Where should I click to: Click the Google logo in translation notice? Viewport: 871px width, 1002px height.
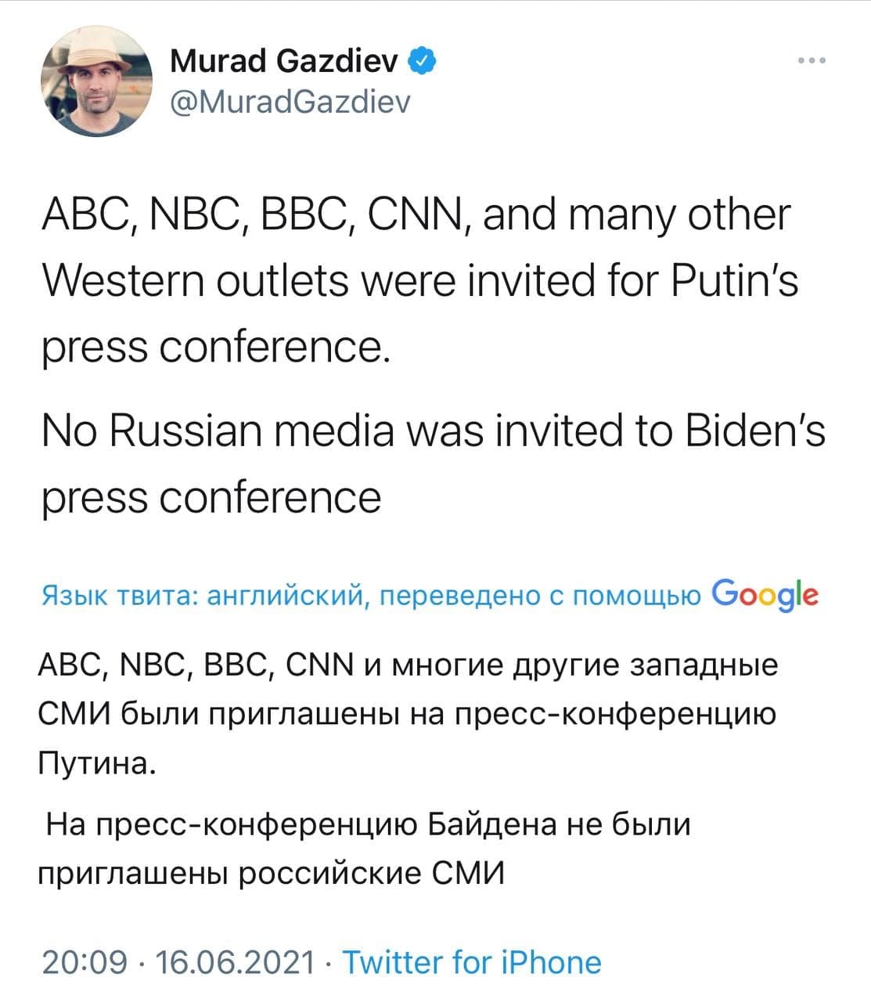pyautogui.click(x=766, y=596)
